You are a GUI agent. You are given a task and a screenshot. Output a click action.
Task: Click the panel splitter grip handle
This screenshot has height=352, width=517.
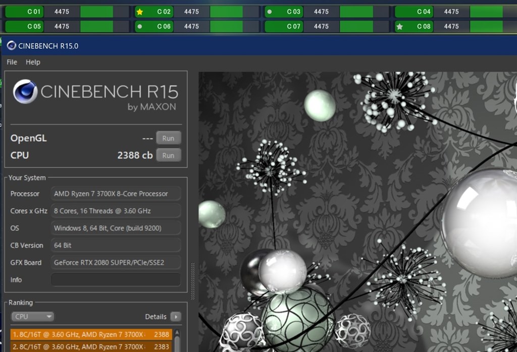coord(192,281)
